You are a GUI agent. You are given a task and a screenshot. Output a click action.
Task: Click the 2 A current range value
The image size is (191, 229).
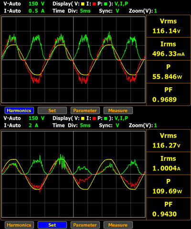pyautogui.click(x=33, y=125)
